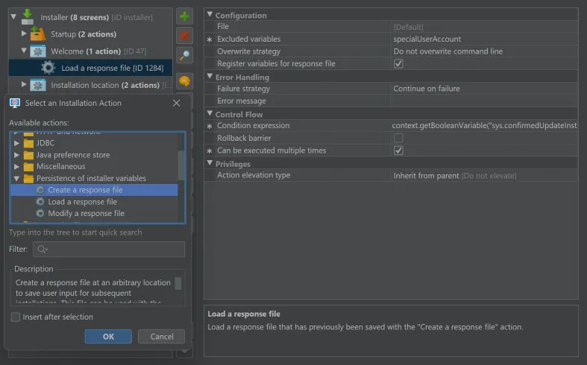587x365 pixels.
Task: Close the Select an Installation Action dialog
Action: [176, 104]
